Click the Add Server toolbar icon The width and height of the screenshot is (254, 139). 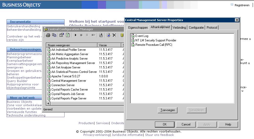108,35
